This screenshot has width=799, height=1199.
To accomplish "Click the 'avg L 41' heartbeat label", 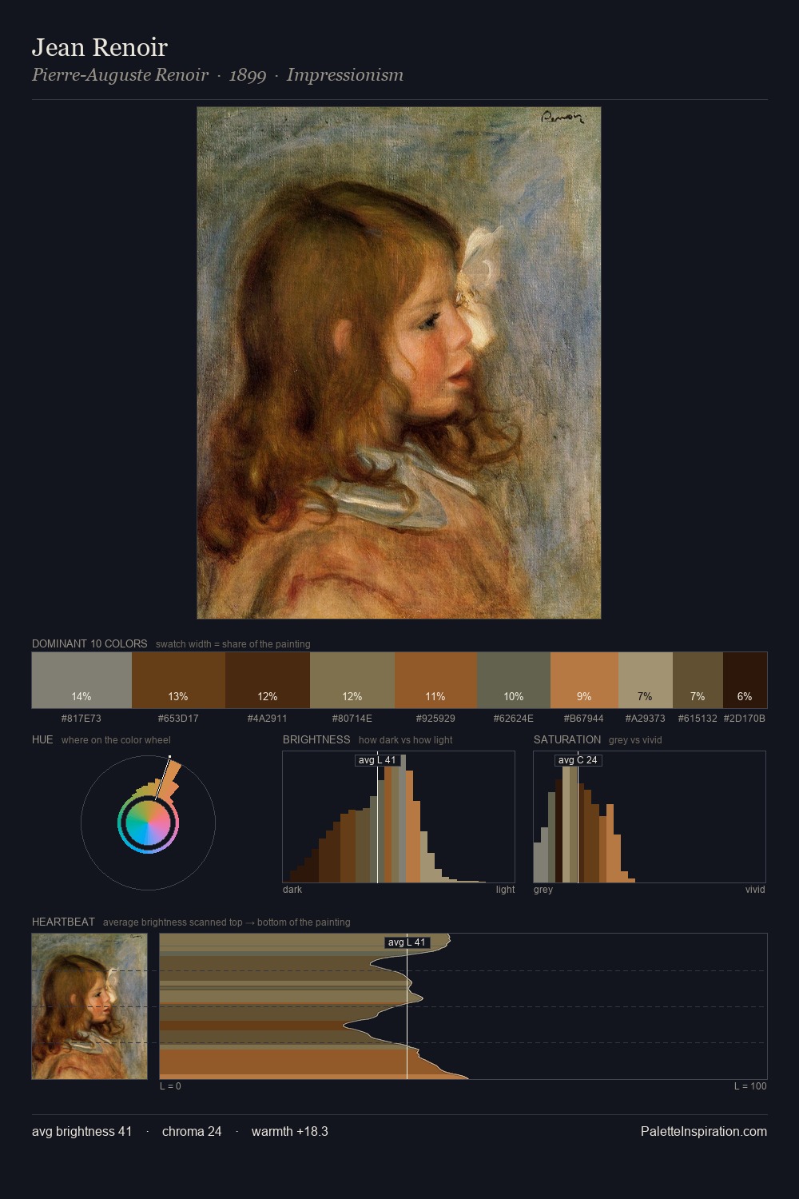I will [407, 942].
